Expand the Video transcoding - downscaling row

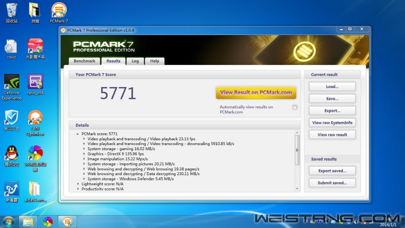(x=84, y=144)
